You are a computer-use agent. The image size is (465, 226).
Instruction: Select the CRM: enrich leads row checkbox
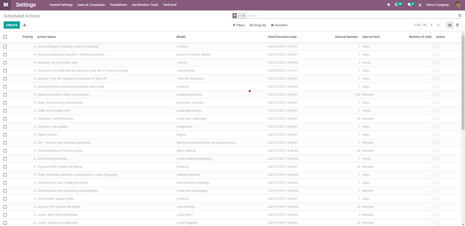5,111
